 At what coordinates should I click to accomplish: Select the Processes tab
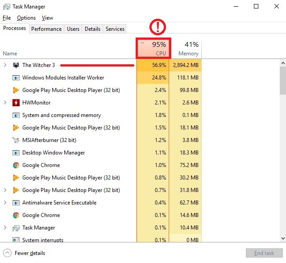click(15, 28)
